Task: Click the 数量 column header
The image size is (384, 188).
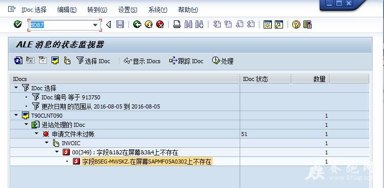Action: (x=310, y=79)
